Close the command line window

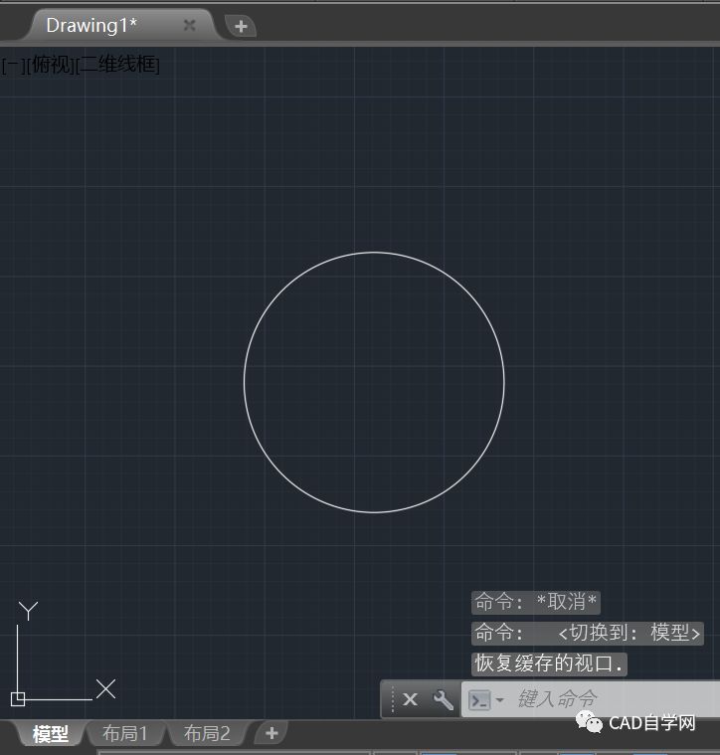(410, 699)
